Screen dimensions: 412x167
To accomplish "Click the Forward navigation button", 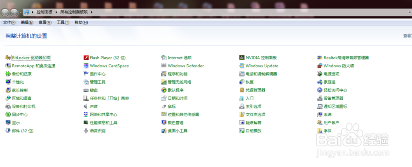I will (x=14, y=12).
